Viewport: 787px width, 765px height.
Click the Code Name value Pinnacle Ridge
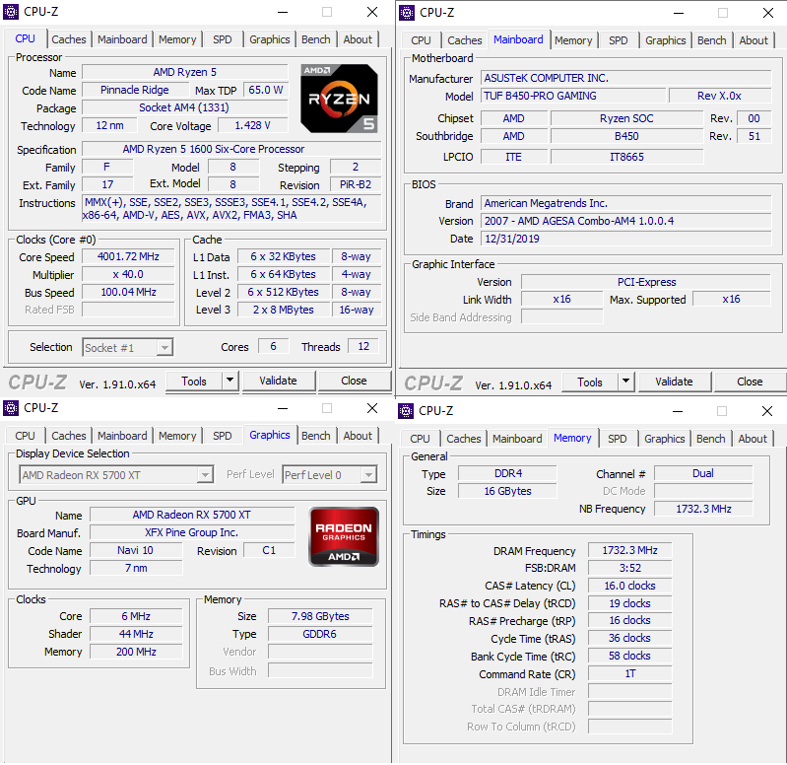[135, 90]
